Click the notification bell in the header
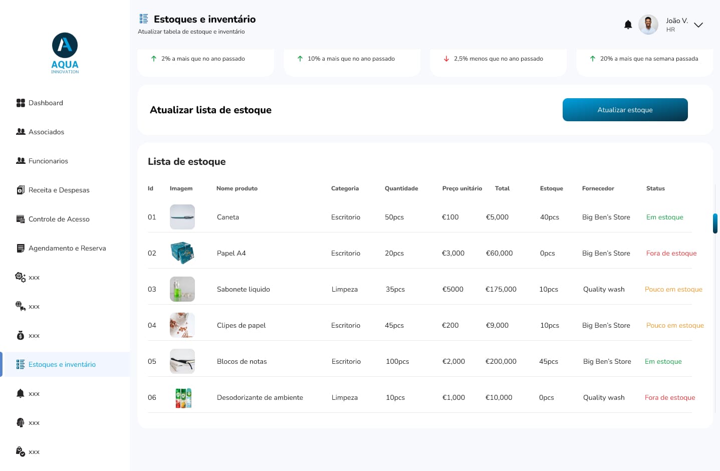 [628, 25]
